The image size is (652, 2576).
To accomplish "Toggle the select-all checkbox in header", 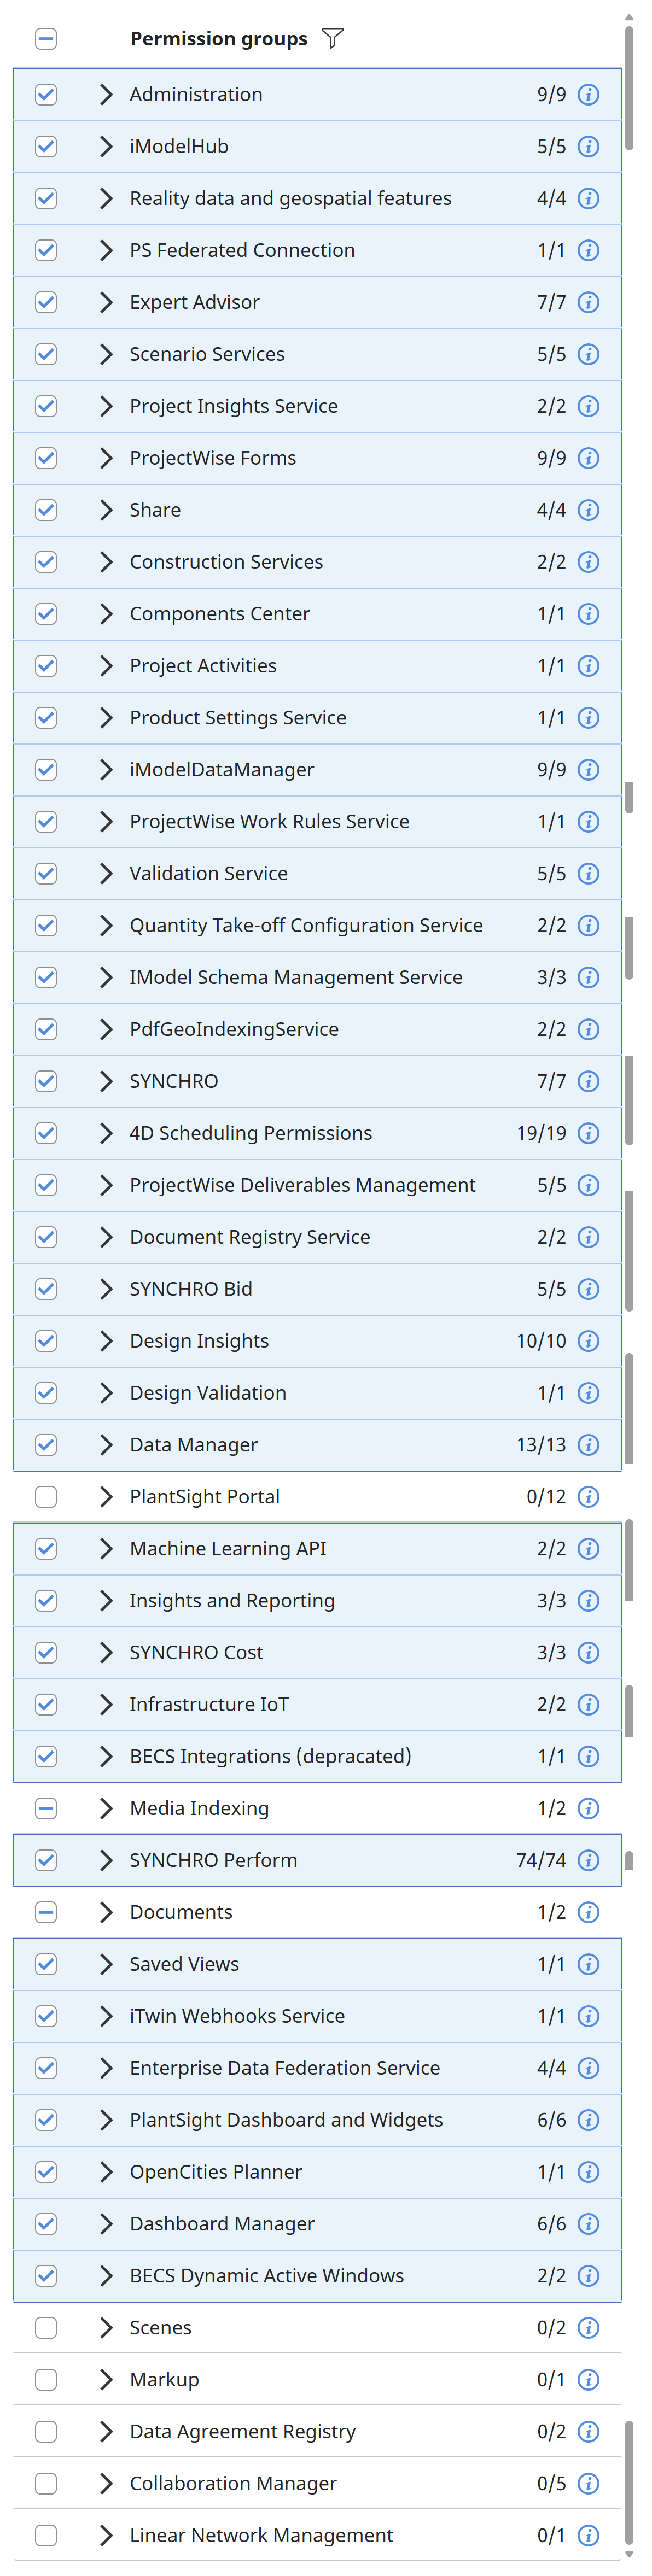I will [x=46, y=39].
